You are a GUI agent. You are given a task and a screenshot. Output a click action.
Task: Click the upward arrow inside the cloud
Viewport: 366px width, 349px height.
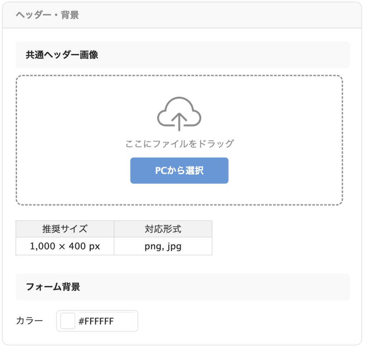pos(179,122)
